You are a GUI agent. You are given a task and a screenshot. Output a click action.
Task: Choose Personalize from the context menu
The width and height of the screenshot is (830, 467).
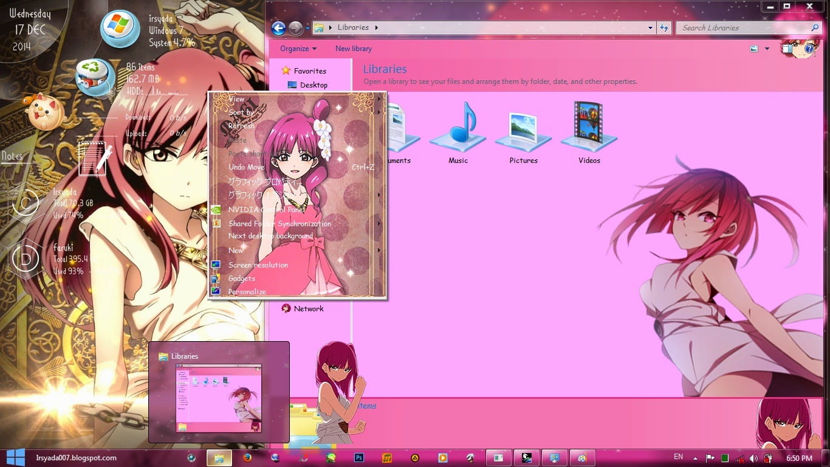245,291
